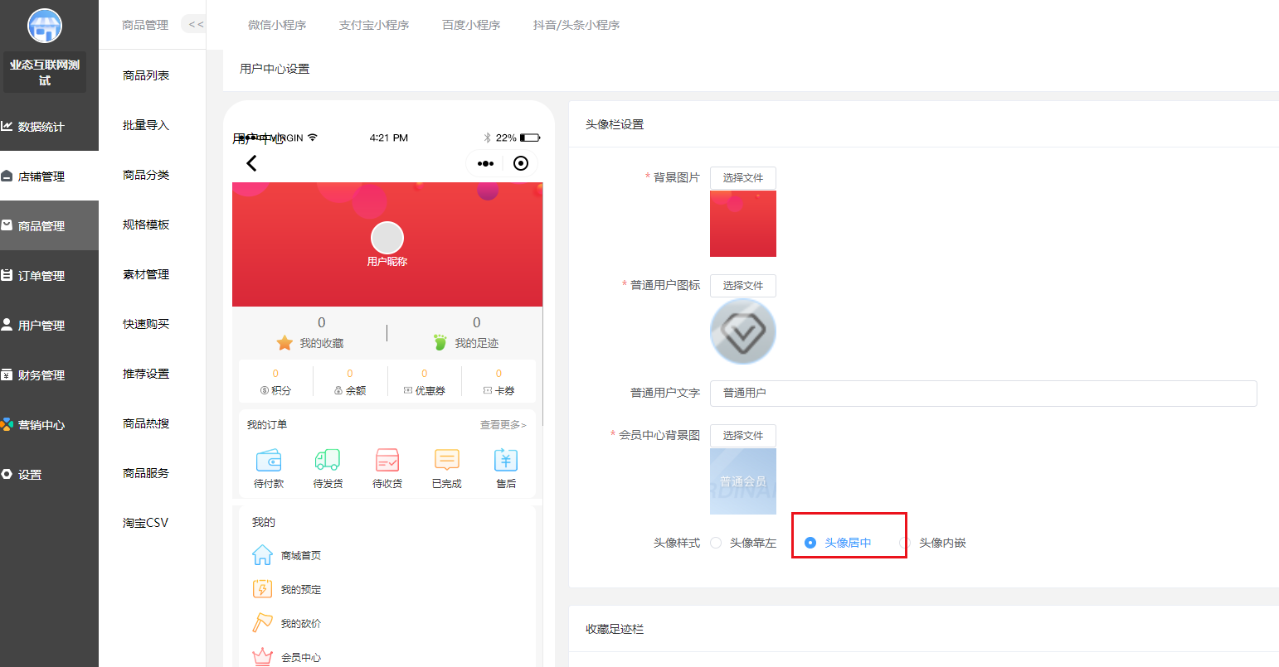Go to 商品分类 submenu

pyautogui.click(x=146, y=175)
